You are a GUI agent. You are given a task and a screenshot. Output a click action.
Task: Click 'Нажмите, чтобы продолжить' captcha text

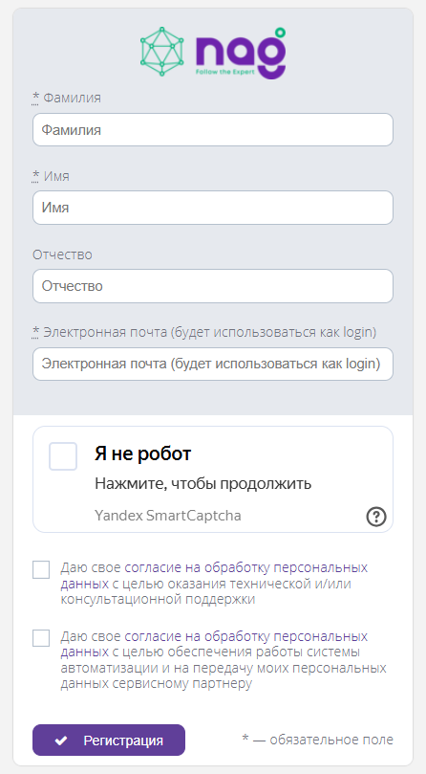pyautogui.click(x=203, y=483)
